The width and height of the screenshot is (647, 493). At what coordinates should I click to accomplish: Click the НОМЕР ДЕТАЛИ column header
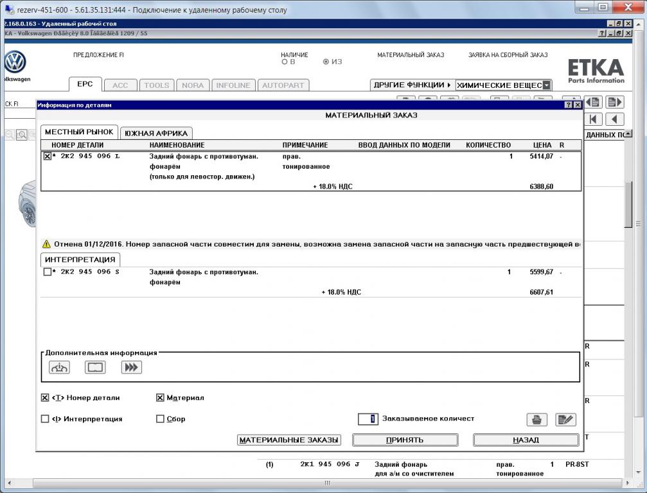pos(78,145)
